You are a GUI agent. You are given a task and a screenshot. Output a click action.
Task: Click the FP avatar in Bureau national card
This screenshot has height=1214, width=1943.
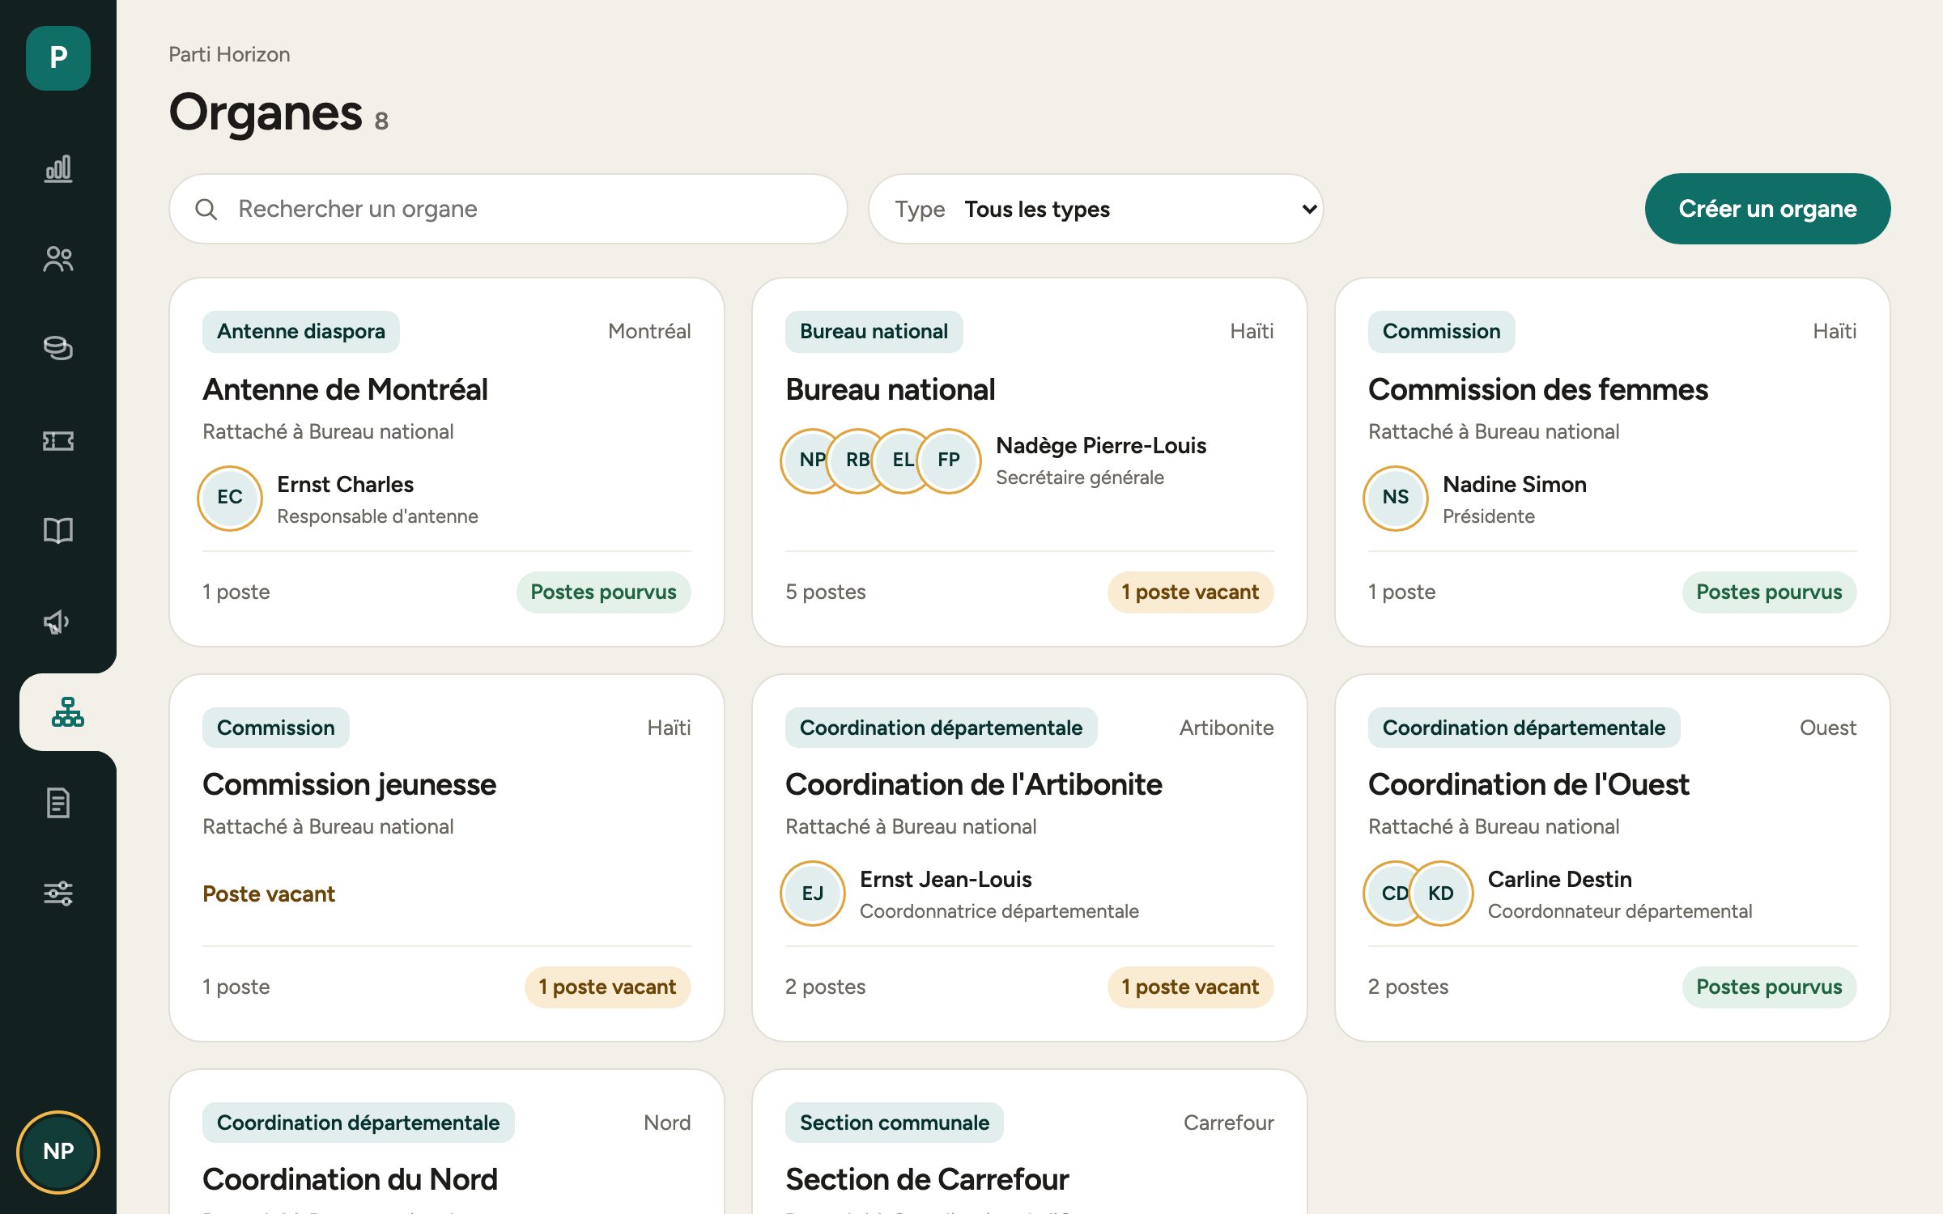click(x=948, y=461)
